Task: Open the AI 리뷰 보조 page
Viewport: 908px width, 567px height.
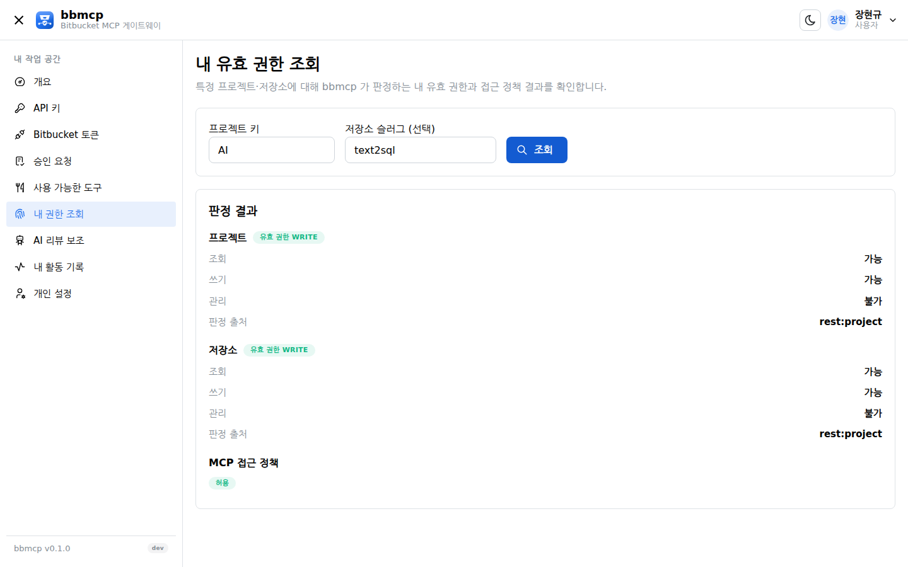Action: 91,241
